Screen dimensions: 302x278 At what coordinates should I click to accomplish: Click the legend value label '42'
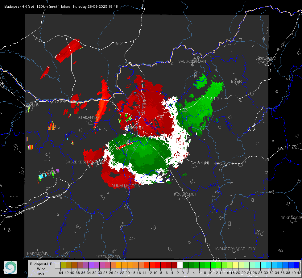[299, 273]
